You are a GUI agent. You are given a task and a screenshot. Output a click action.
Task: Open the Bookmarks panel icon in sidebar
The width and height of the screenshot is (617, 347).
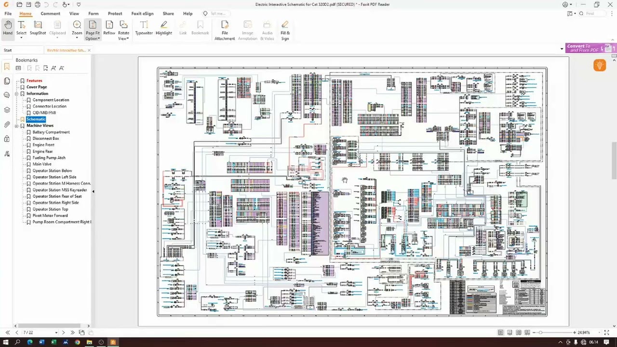point(7,67)
